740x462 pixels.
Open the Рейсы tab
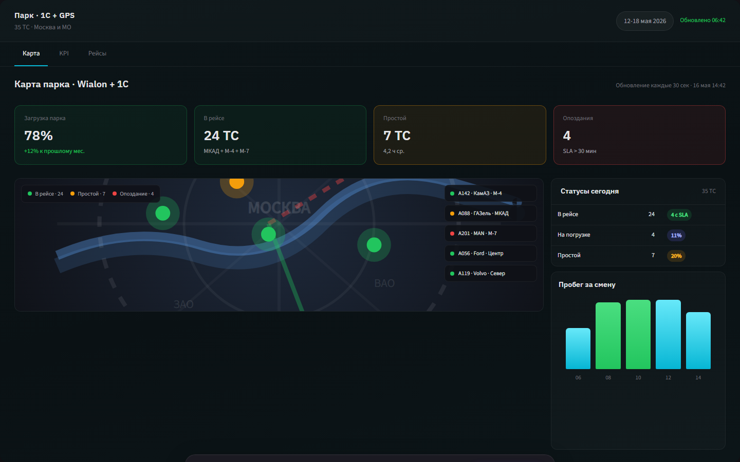pos(97,53)
